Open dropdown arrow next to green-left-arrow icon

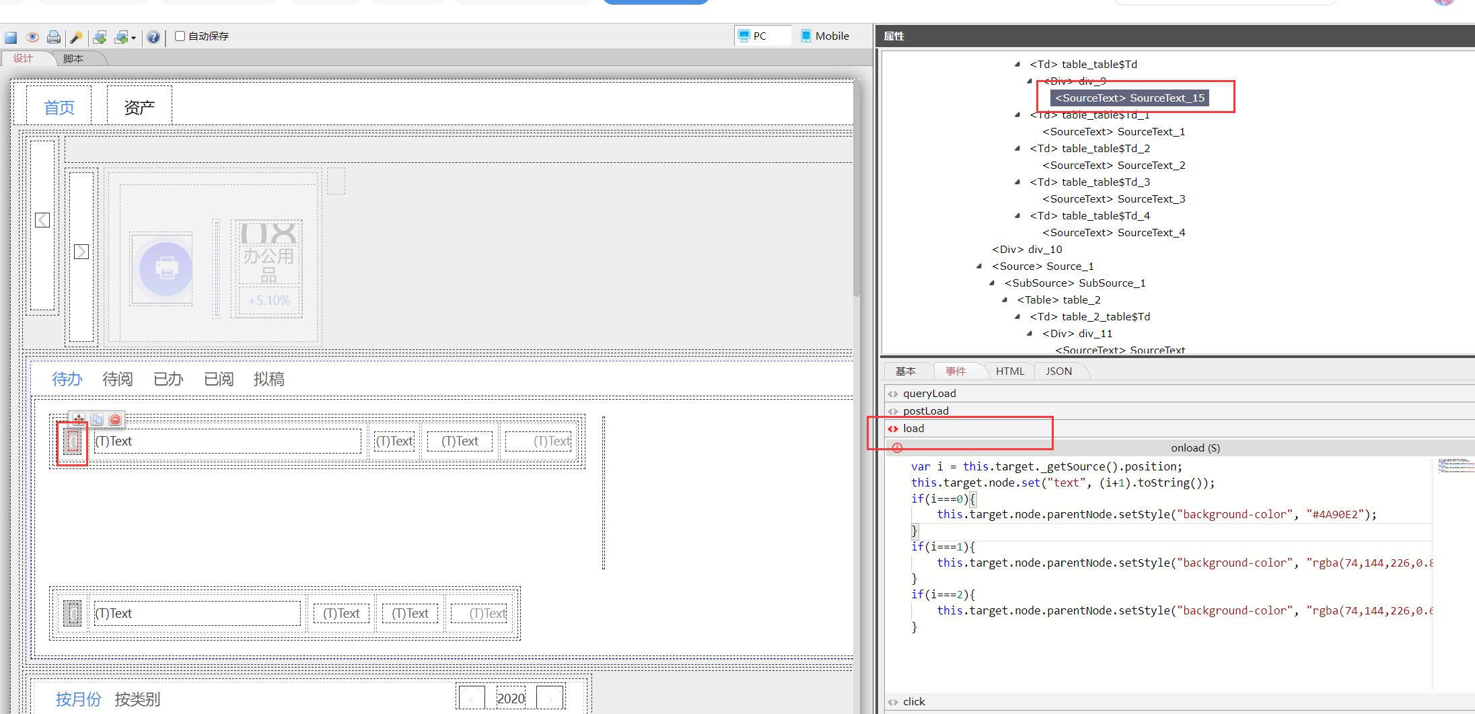(x=133, y=38)
